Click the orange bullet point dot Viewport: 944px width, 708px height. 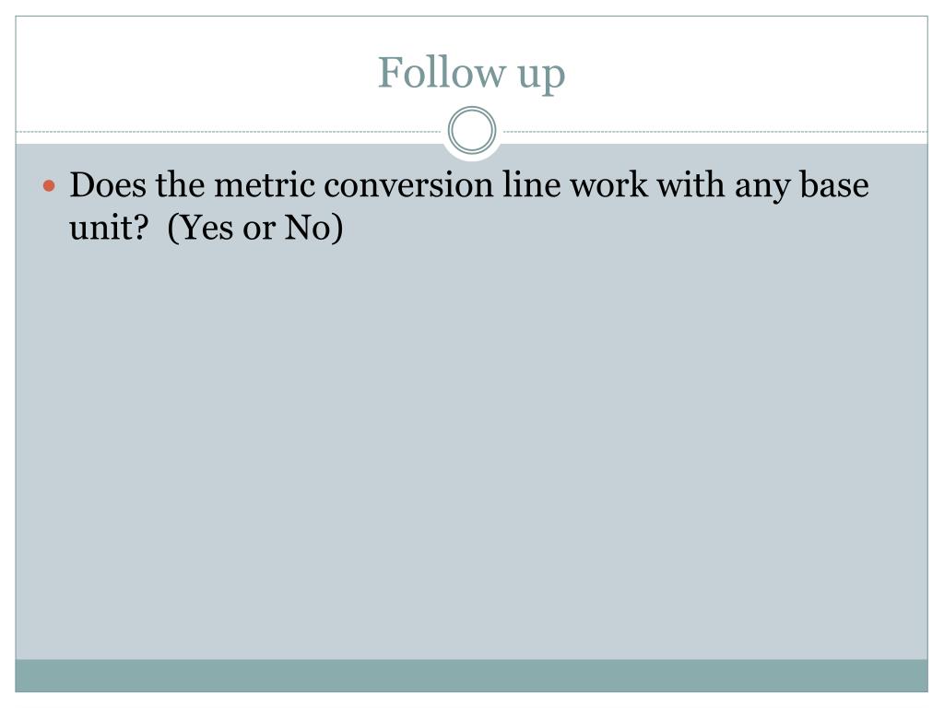click(x=50, y=185)
